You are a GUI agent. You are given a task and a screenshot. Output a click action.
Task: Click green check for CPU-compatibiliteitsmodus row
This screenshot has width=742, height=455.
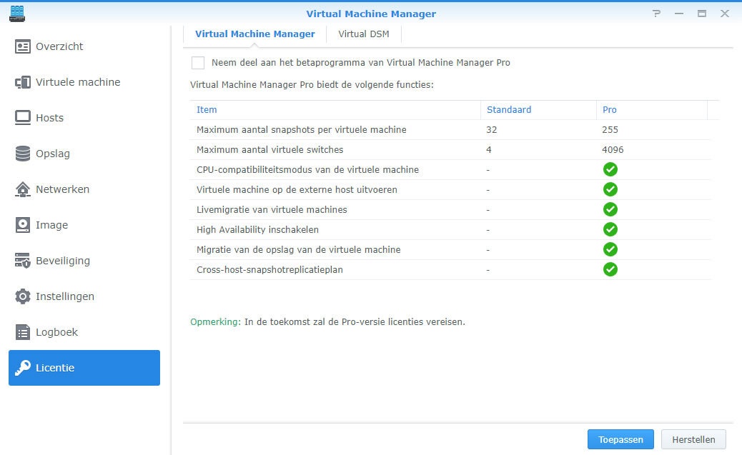pyautogui.click(x=610, y=169)
